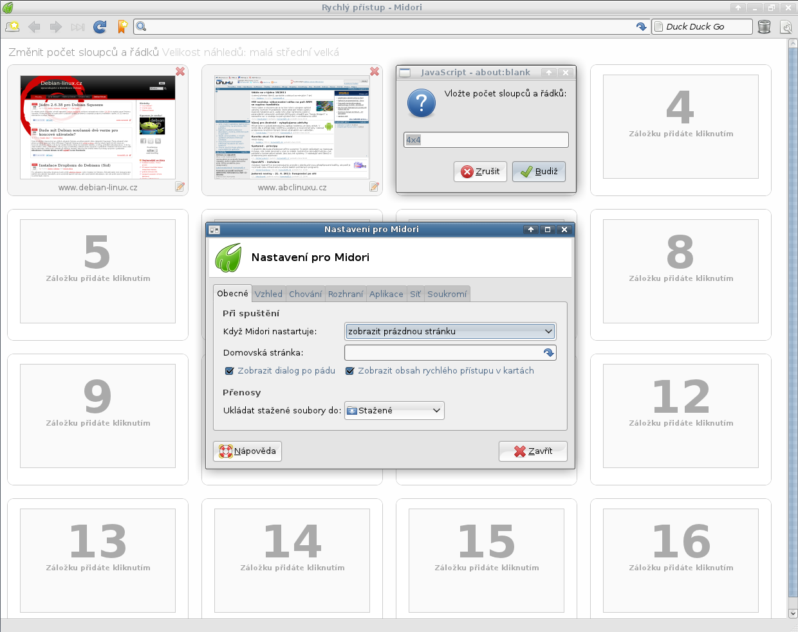
Task: Add a shortcut in speed dial slot 8
Action: click(681, 271)
